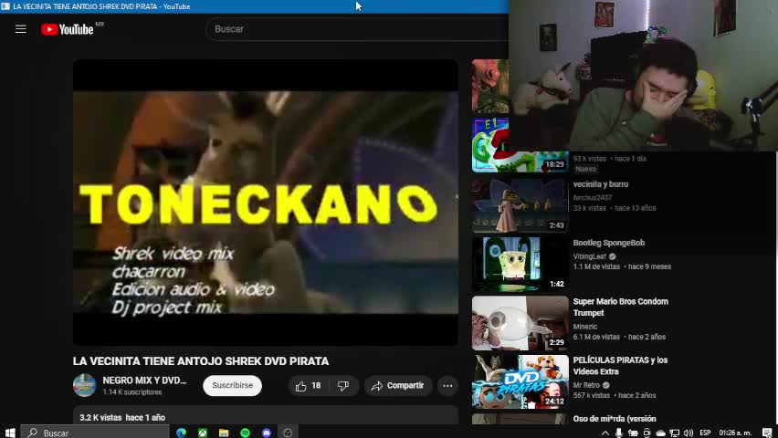Open Spotify from the taskbar

point(245,433)
